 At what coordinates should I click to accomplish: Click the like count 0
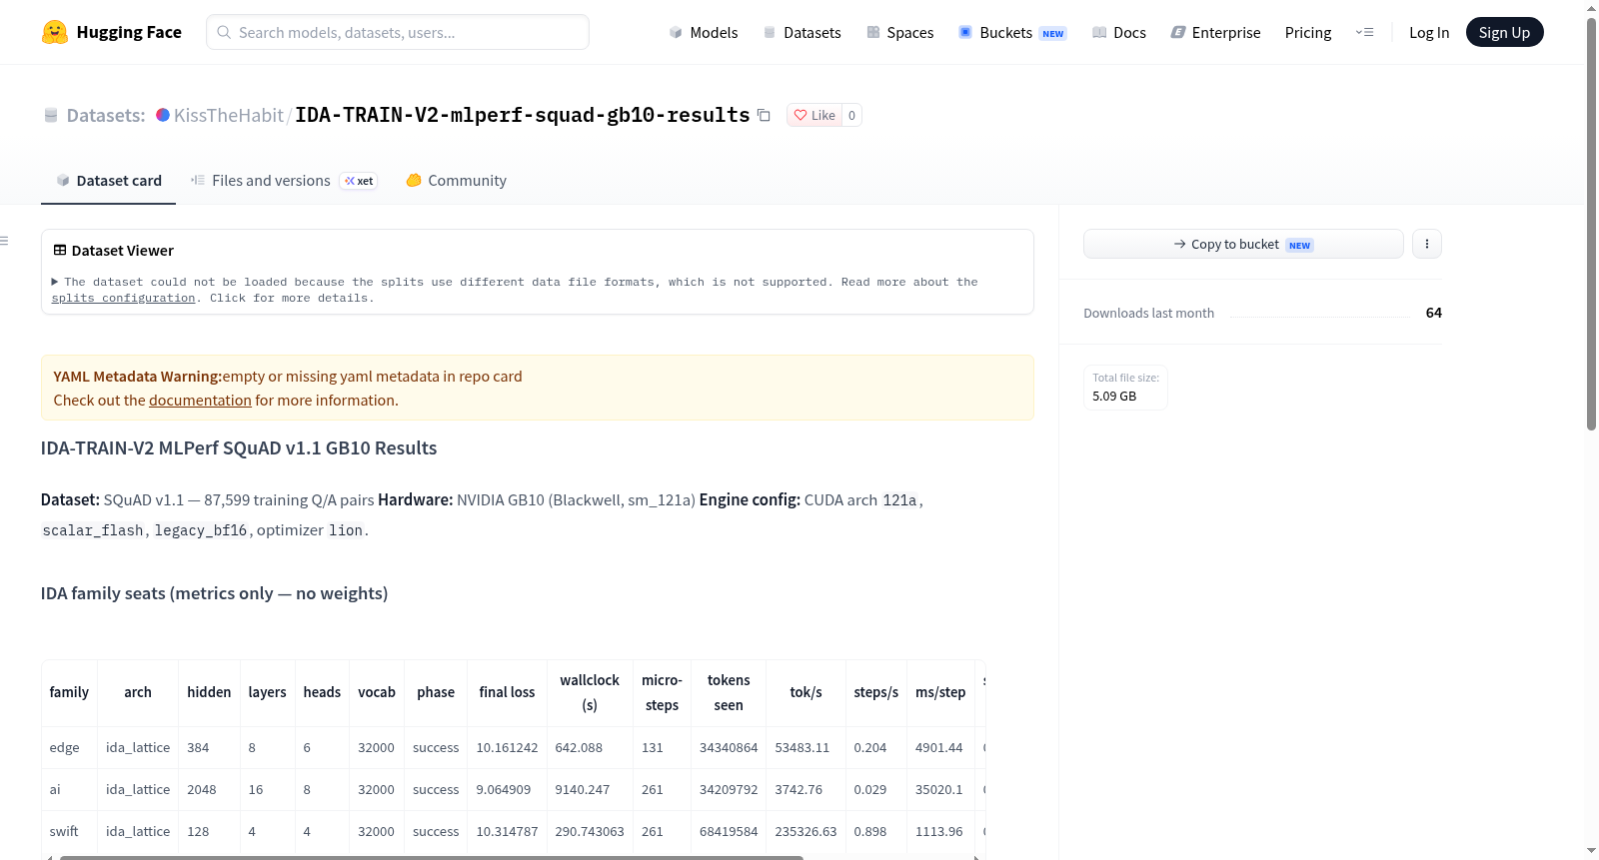click(x=851, y=115)
